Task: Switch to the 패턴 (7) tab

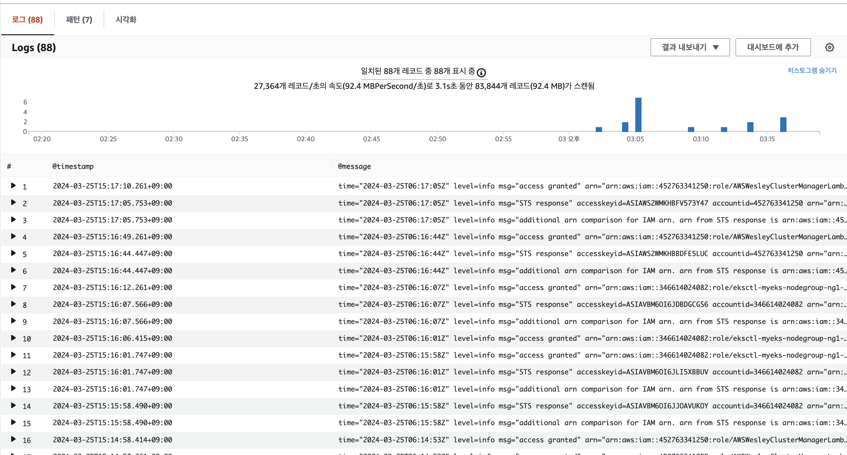Action: pos(79,20)
